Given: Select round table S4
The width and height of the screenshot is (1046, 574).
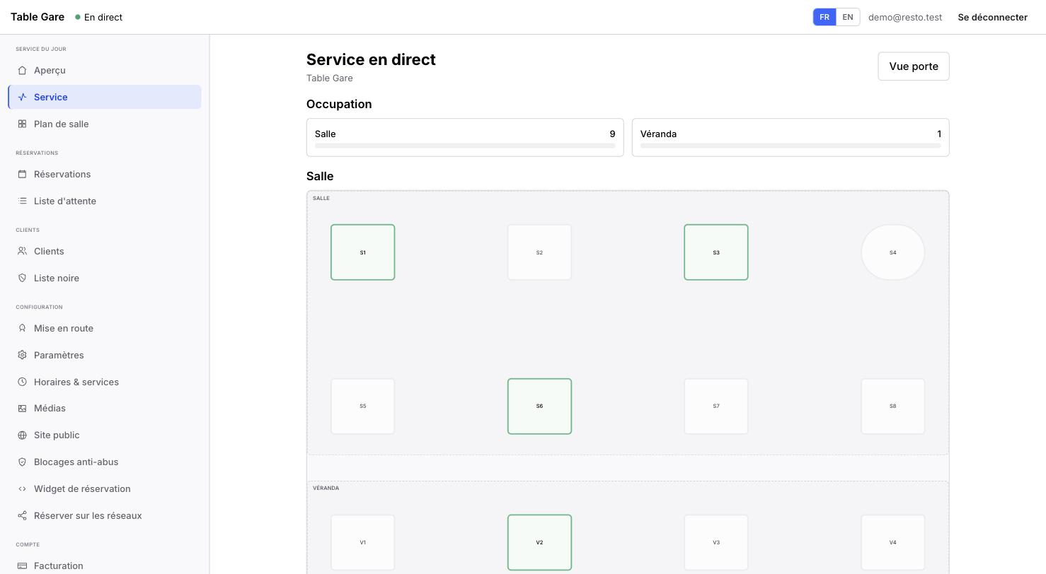Looking at the screenshot, I should [893, 252].
